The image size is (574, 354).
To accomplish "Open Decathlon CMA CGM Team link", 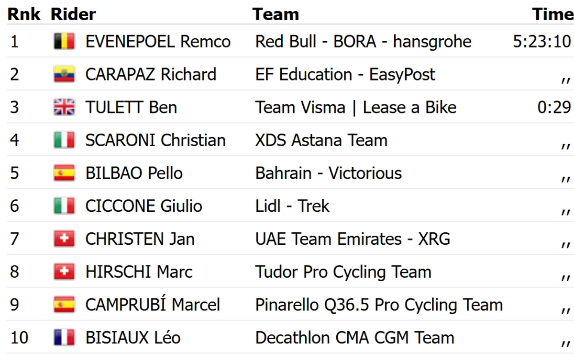I will point(354,338).
